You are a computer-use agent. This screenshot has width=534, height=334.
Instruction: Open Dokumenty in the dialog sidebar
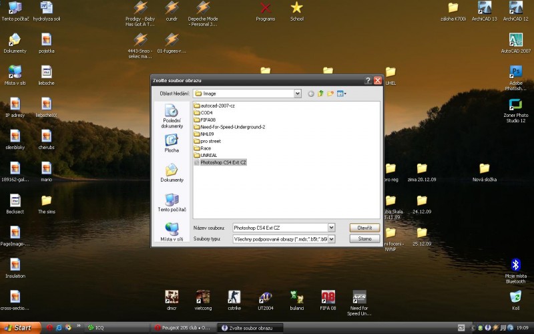coord(172,172)
